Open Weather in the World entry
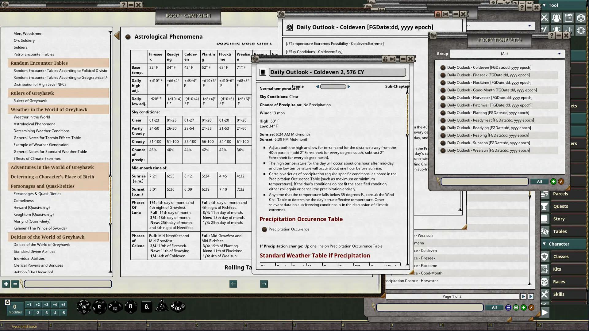Screen dimensions: 589x331 (x=32, y=117)
